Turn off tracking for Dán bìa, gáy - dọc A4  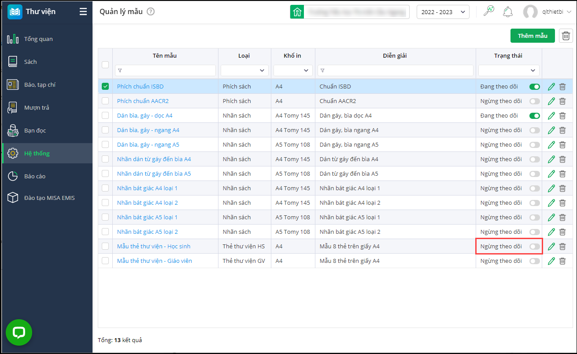(x=534, y=116)
